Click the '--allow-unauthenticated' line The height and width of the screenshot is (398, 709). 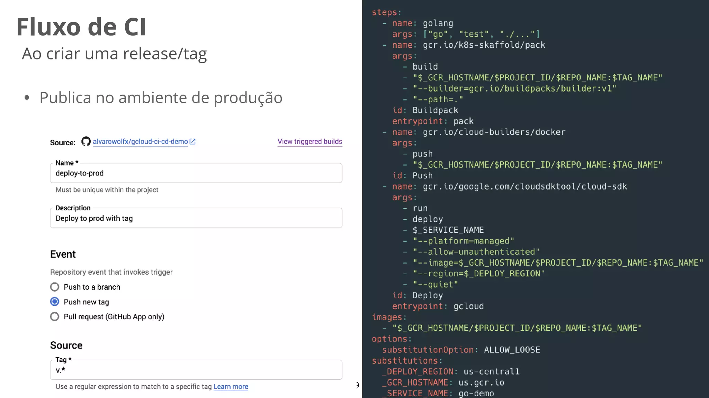(x=471, y=252)
